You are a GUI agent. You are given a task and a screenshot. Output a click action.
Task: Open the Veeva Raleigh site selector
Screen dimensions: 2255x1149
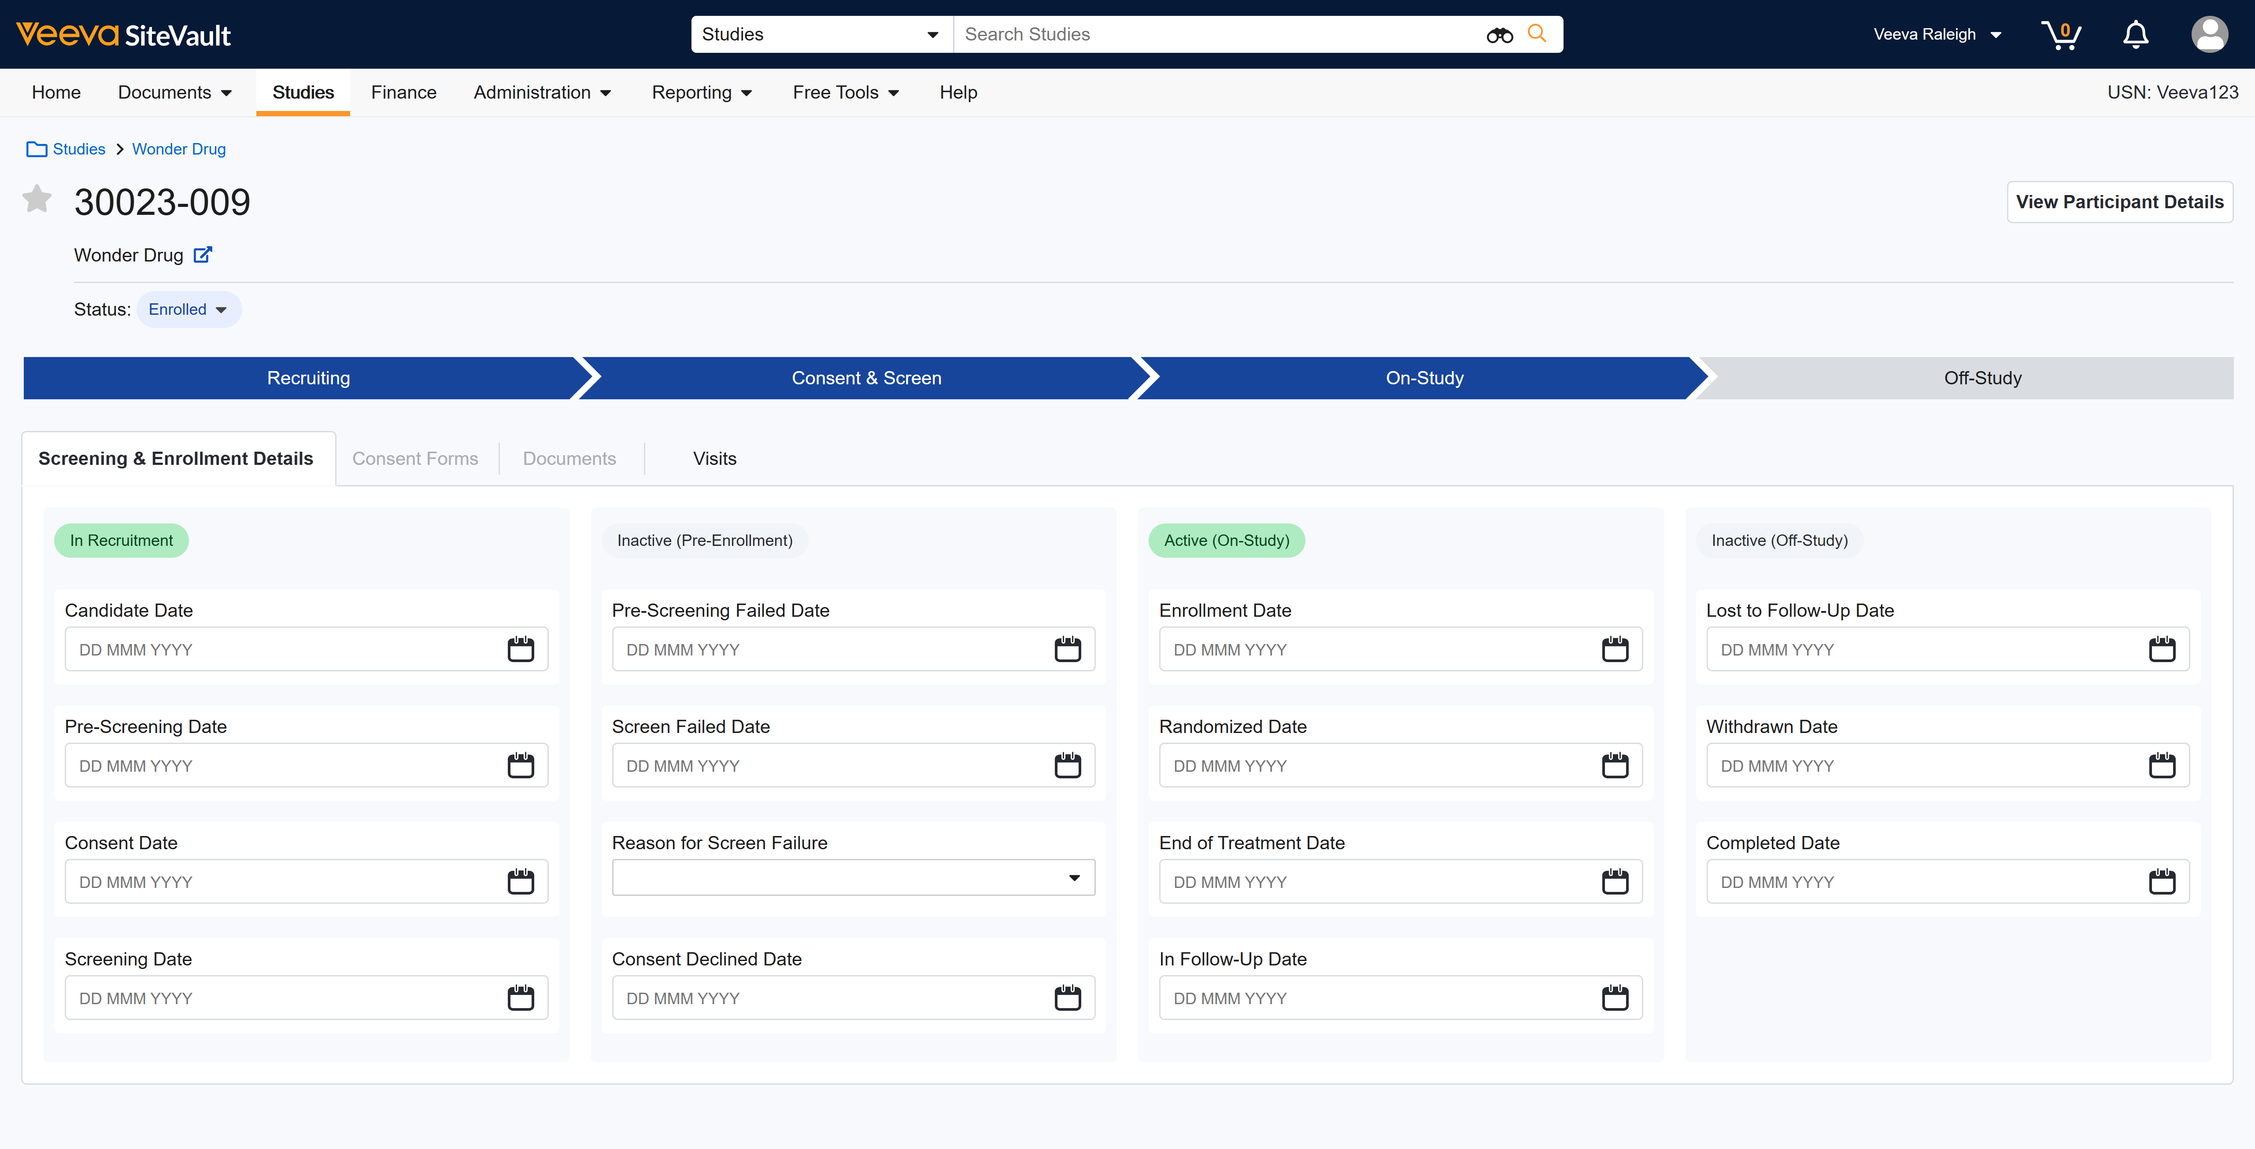(x=1937, y=35)
